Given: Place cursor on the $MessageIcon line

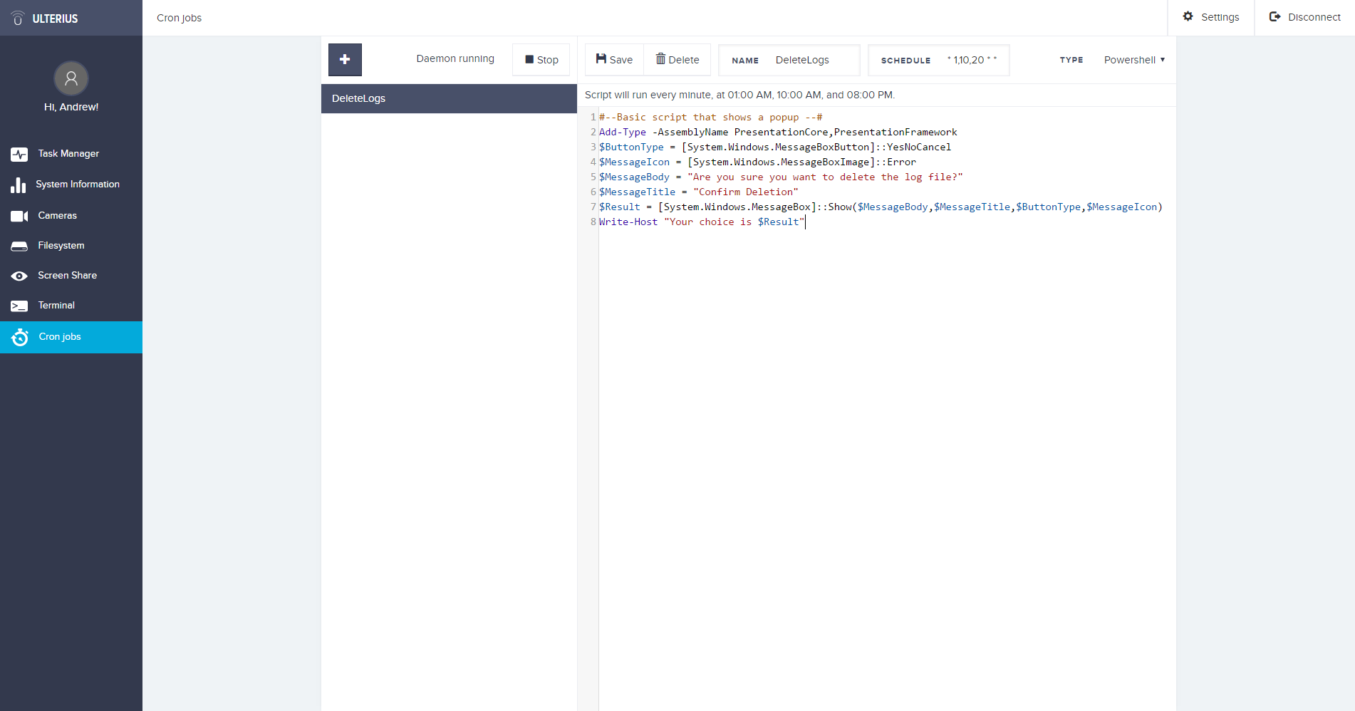Looking at the screenshot, I should [757, 162].
